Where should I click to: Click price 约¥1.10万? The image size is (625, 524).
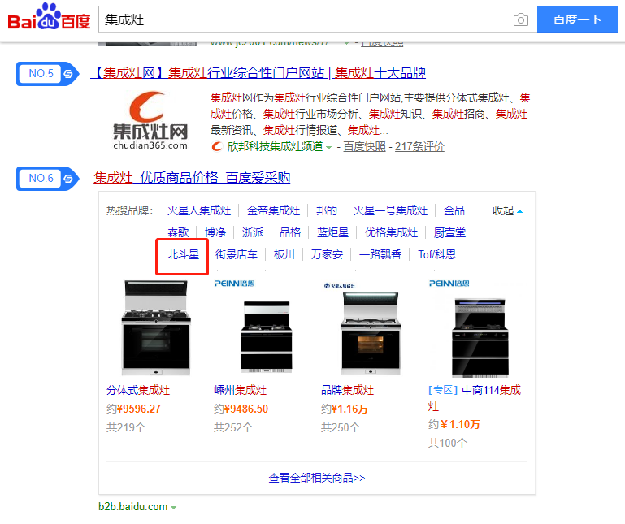pyautogui.click(x=454, y=424)
